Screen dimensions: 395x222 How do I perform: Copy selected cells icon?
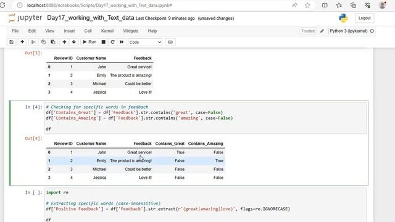(x=43, y=42)
